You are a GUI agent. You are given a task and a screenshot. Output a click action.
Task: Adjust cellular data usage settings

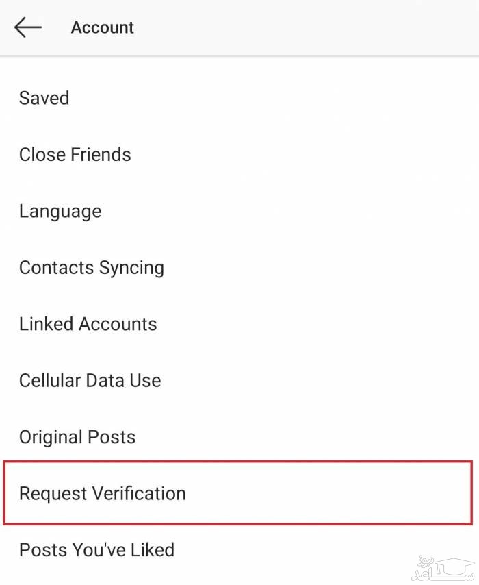(90, 381)
